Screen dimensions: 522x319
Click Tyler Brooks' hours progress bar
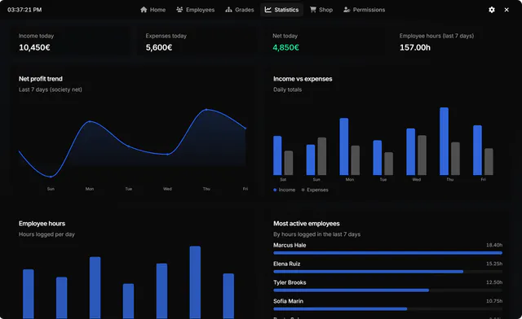point(388,290)
